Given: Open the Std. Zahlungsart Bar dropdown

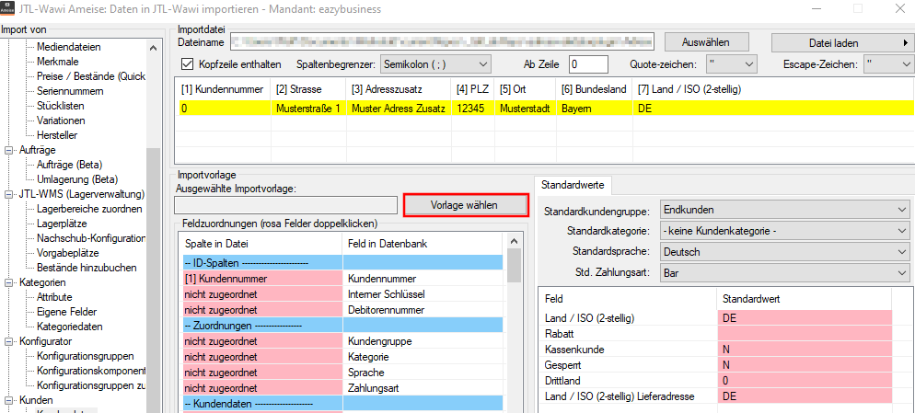Looking at the screenshot, I should point(785,272).
